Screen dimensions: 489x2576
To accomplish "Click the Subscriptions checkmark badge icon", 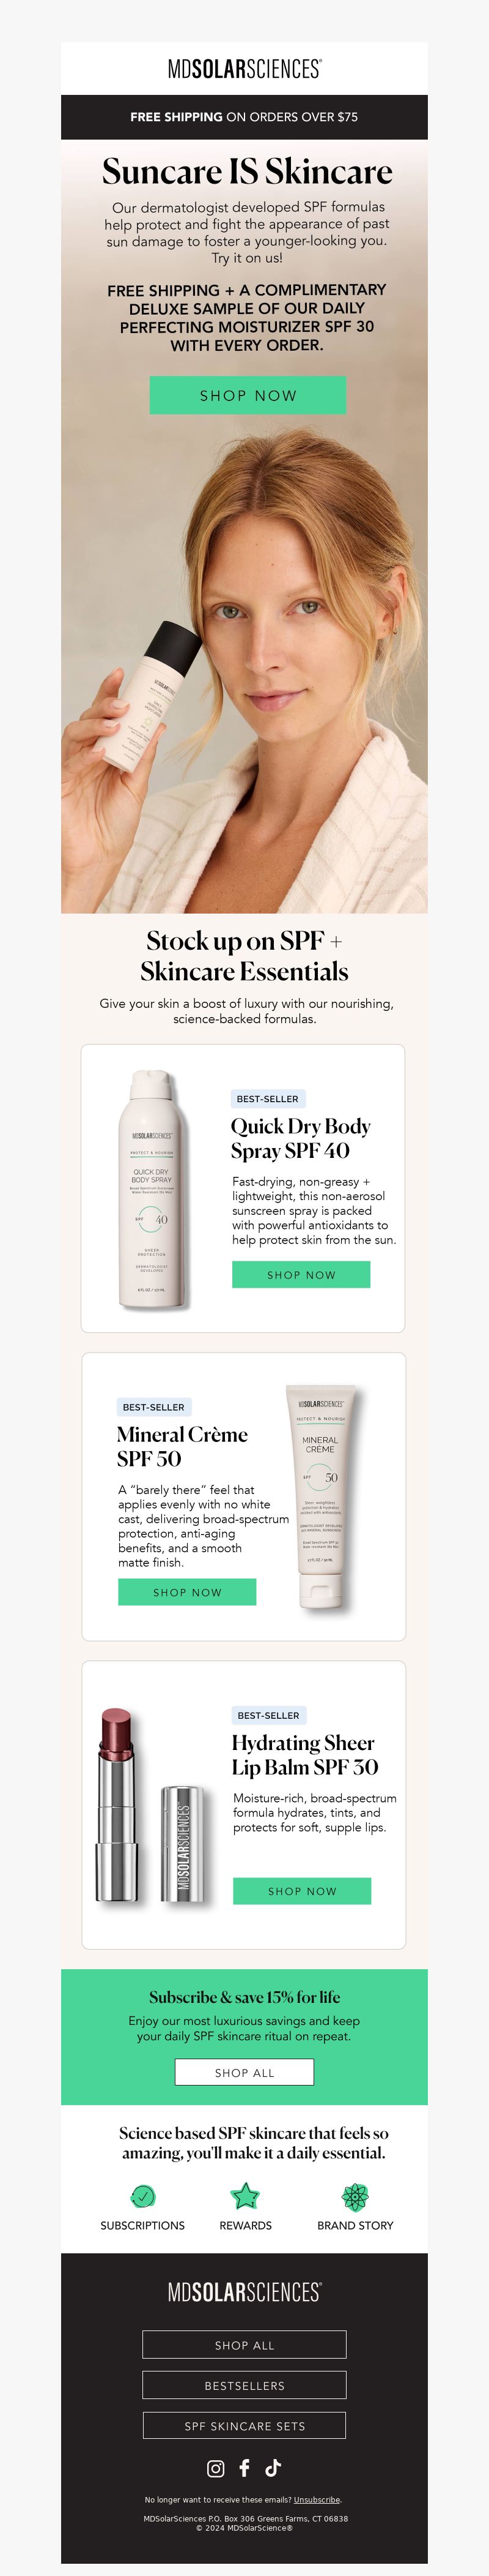I will click(142, 2196).
